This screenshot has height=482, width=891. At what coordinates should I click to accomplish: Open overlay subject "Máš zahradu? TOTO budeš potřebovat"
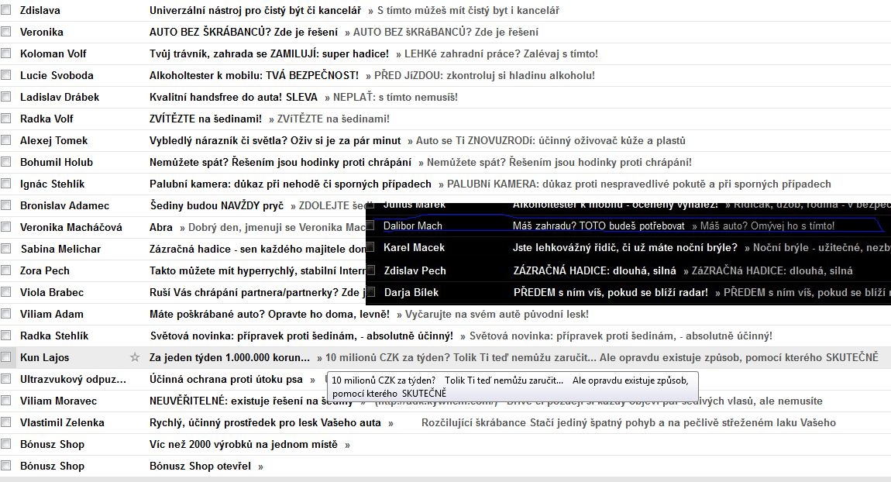(598, 226)
